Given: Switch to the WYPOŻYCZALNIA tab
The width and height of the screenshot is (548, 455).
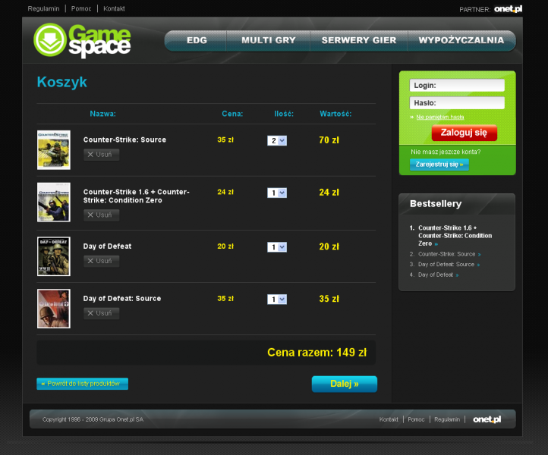Looking at the screenshot, I should click(461, 40).
